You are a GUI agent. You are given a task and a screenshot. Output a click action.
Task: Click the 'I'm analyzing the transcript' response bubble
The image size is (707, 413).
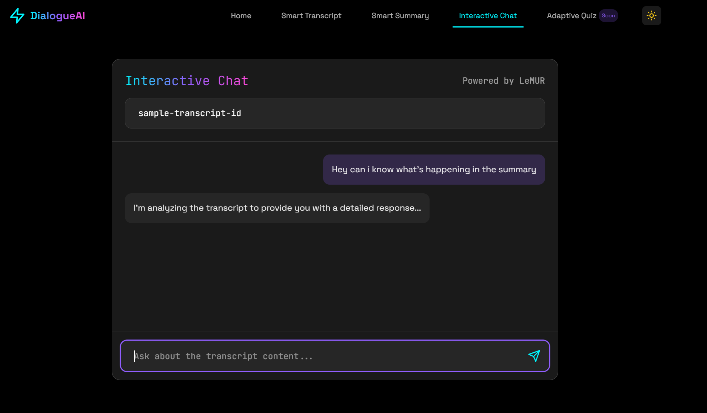pyautogui.click(x=277, y=208)
